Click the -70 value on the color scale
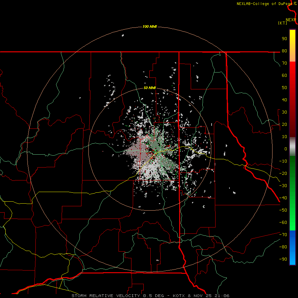Viewport: 298px width, 298px height. (283, 235)
